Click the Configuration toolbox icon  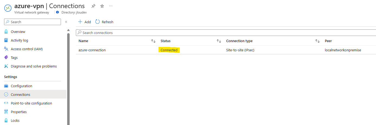[x=6, y=86]
